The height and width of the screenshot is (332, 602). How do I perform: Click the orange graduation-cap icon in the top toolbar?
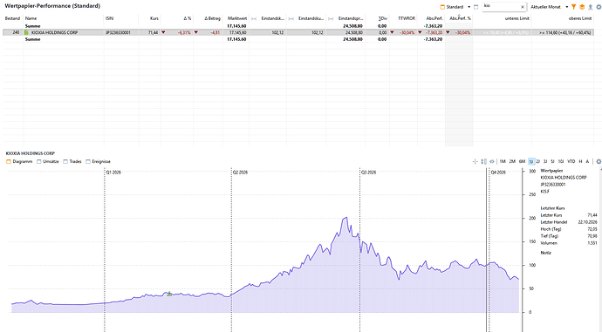click(x=582, y=7)
